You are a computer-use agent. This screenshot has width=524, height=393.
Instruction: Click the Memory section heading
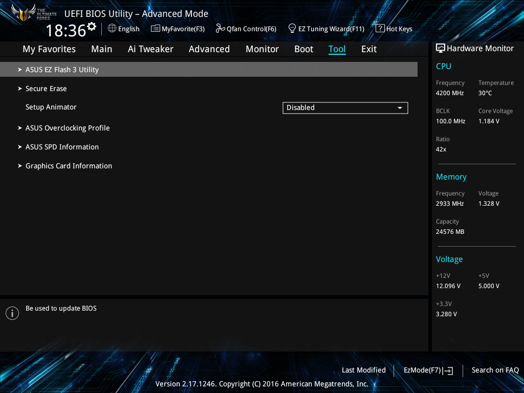click(x=451, y=177)
